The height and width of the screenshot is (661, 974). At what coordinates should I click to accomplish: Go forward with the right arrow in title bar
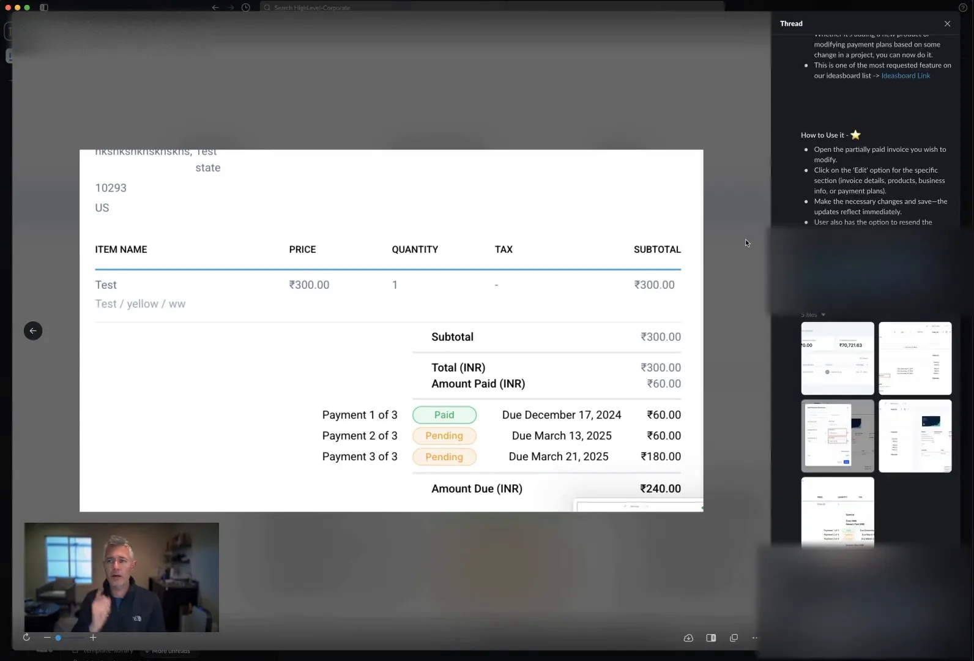[231, 7]
